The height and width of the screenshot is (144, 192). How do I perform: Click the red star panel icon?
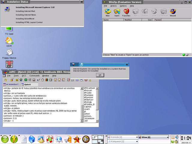tap(77, 139)
